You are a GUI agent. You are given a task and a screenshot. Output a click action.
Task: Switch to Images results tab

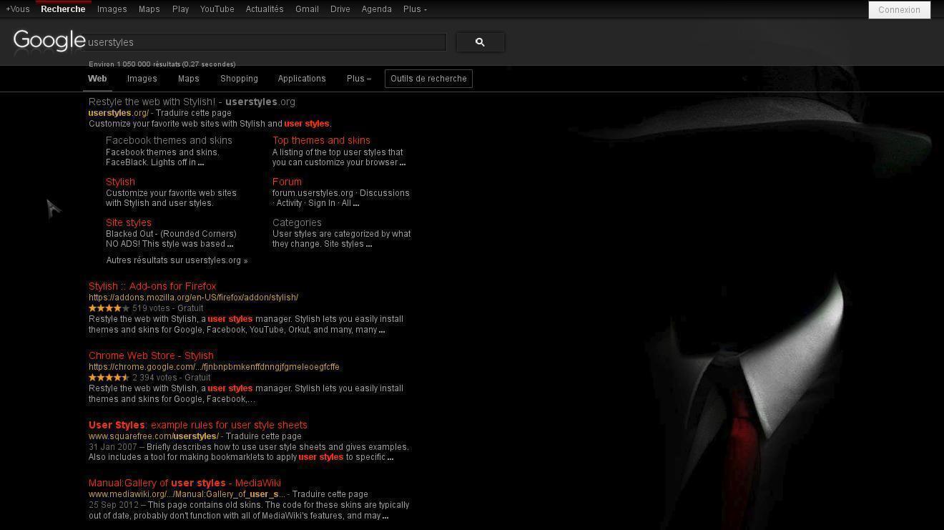tap(142, 79)
